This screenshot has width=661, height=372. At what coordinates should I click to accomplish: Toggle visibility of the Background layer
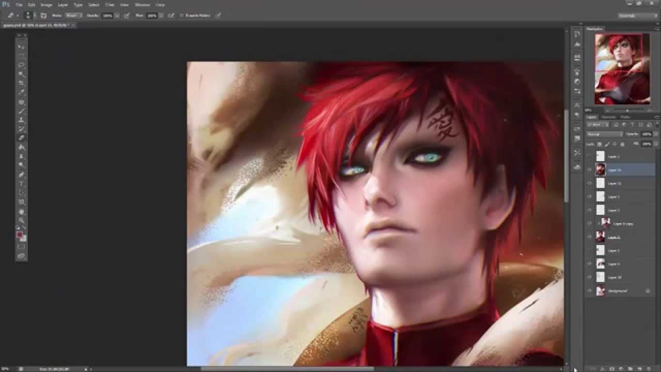tap(589, 290)
